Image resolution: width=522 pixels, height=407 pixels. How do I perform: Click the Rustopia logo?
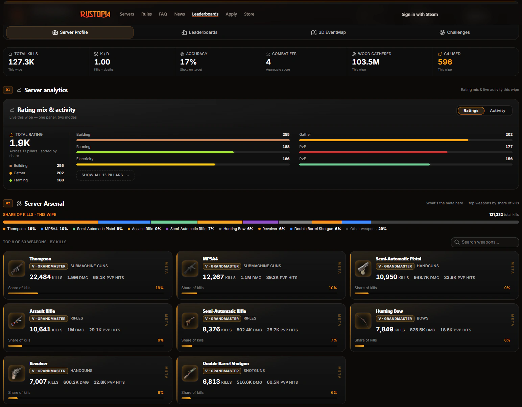coord(95,14)
